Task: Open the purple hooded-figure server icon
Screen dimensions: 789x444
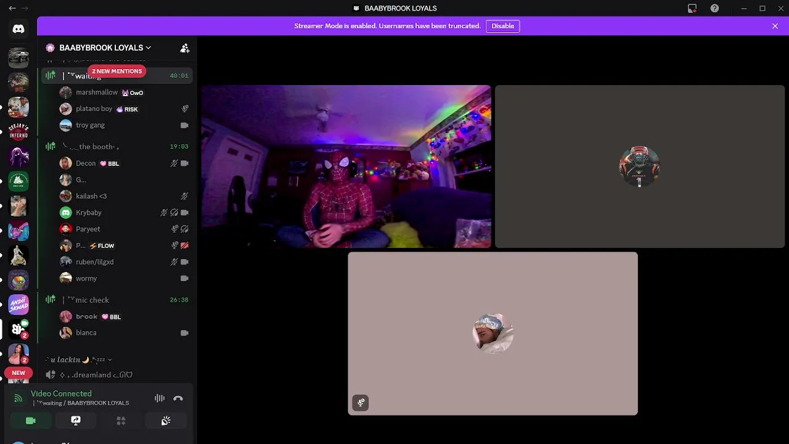Action: click(x=18, y=157)
